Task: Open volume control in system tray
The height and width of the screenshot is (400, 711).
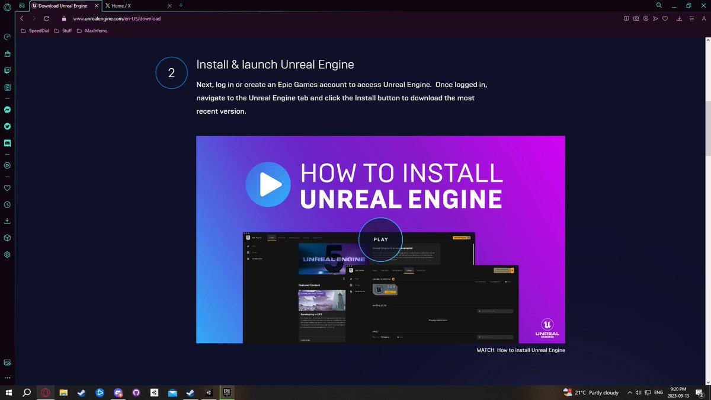Action: pyautogui.click(x=639, y=392)
